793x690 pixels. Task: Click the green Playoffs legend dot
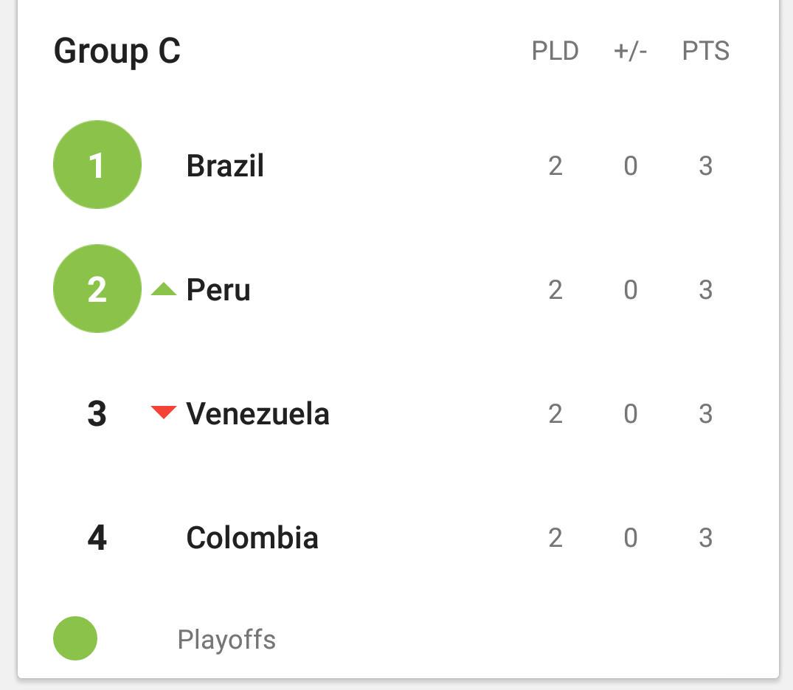click(x=75, y=638)
